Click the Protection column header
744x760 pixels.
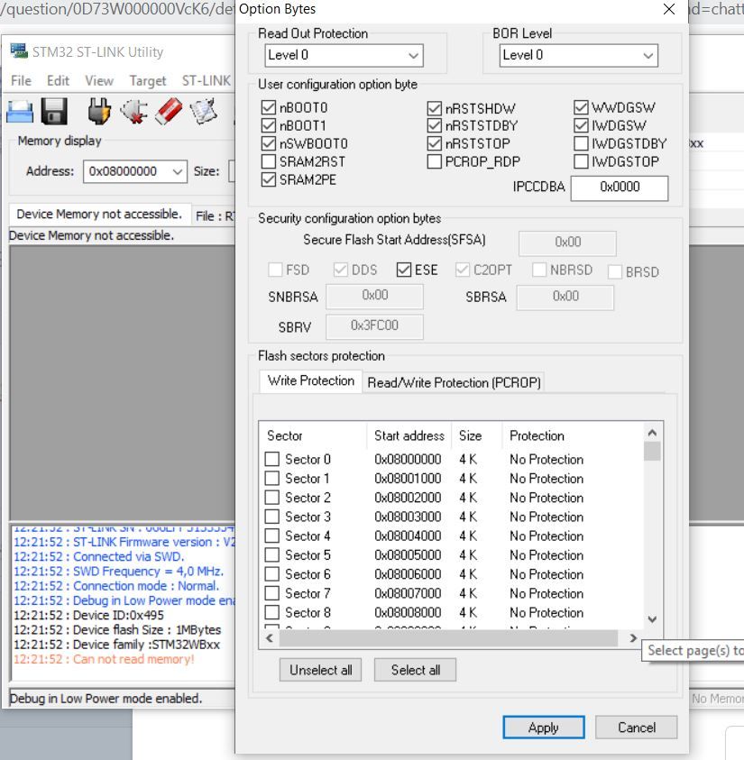tap(572, 435)
